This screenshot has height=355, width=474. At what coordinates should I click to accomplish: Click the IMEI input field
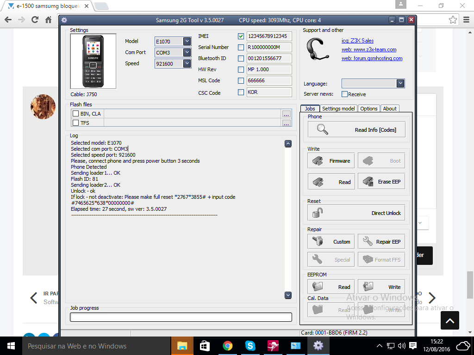click(x=269, y=36)
